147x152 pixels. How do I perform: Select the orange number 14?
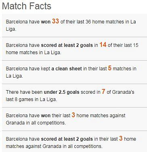click(x=103, y=44)
